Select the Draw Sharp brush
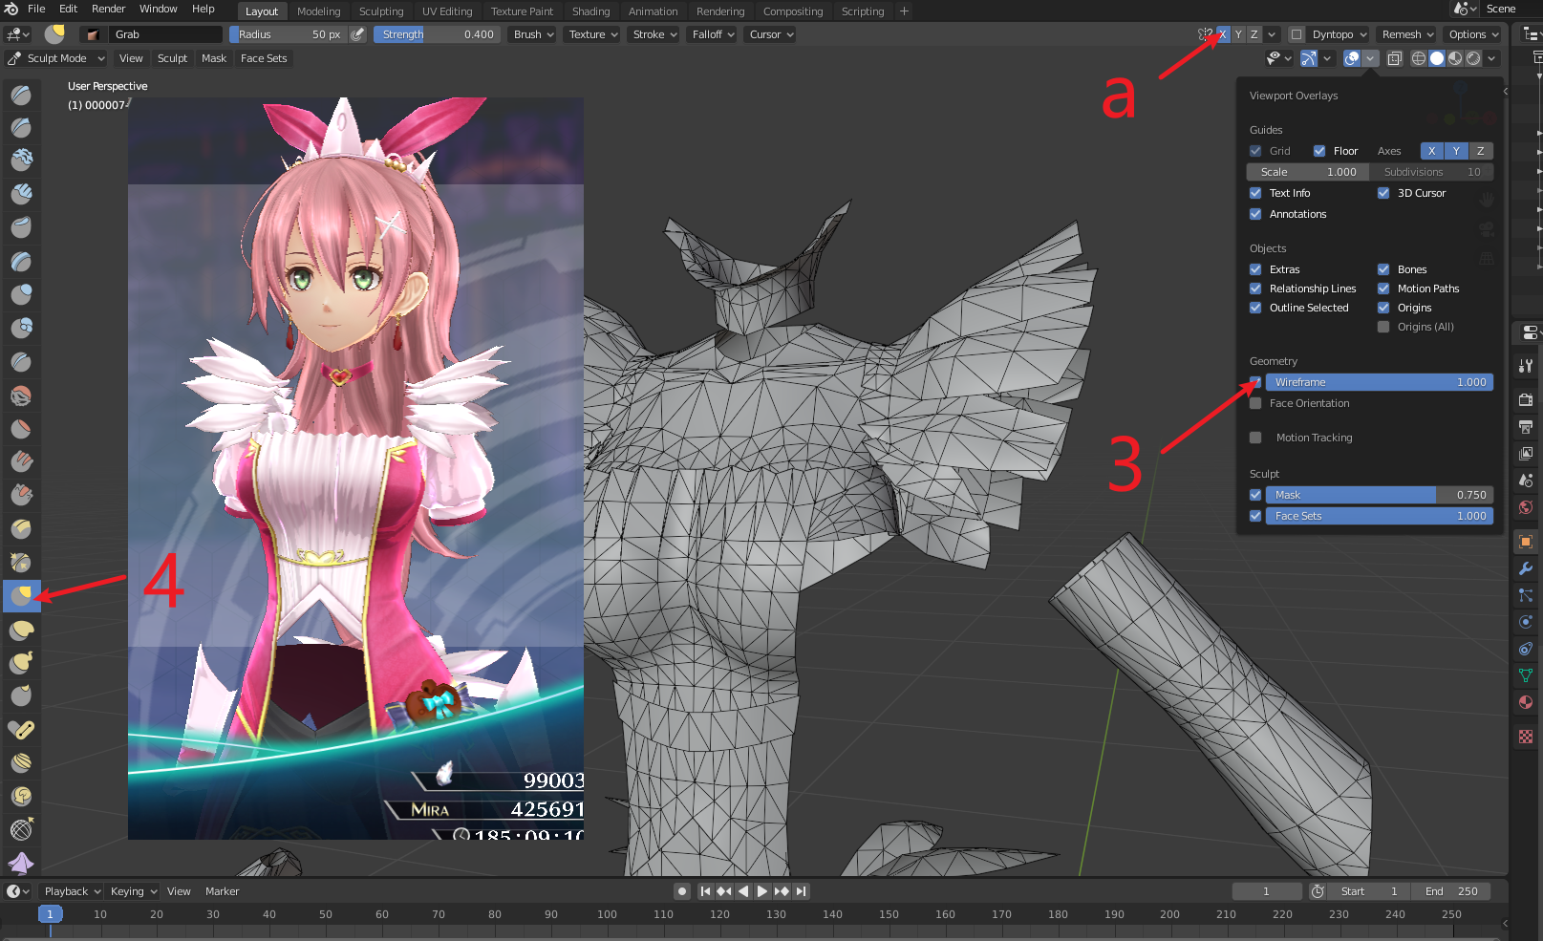This screenshot has height=941, width=1543. point(21,128)
